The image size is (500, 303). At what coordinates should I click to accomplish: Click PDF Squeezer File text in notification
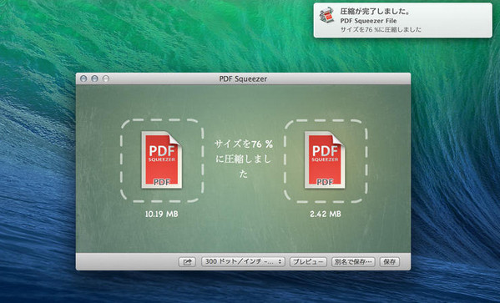tap(368, 21)
